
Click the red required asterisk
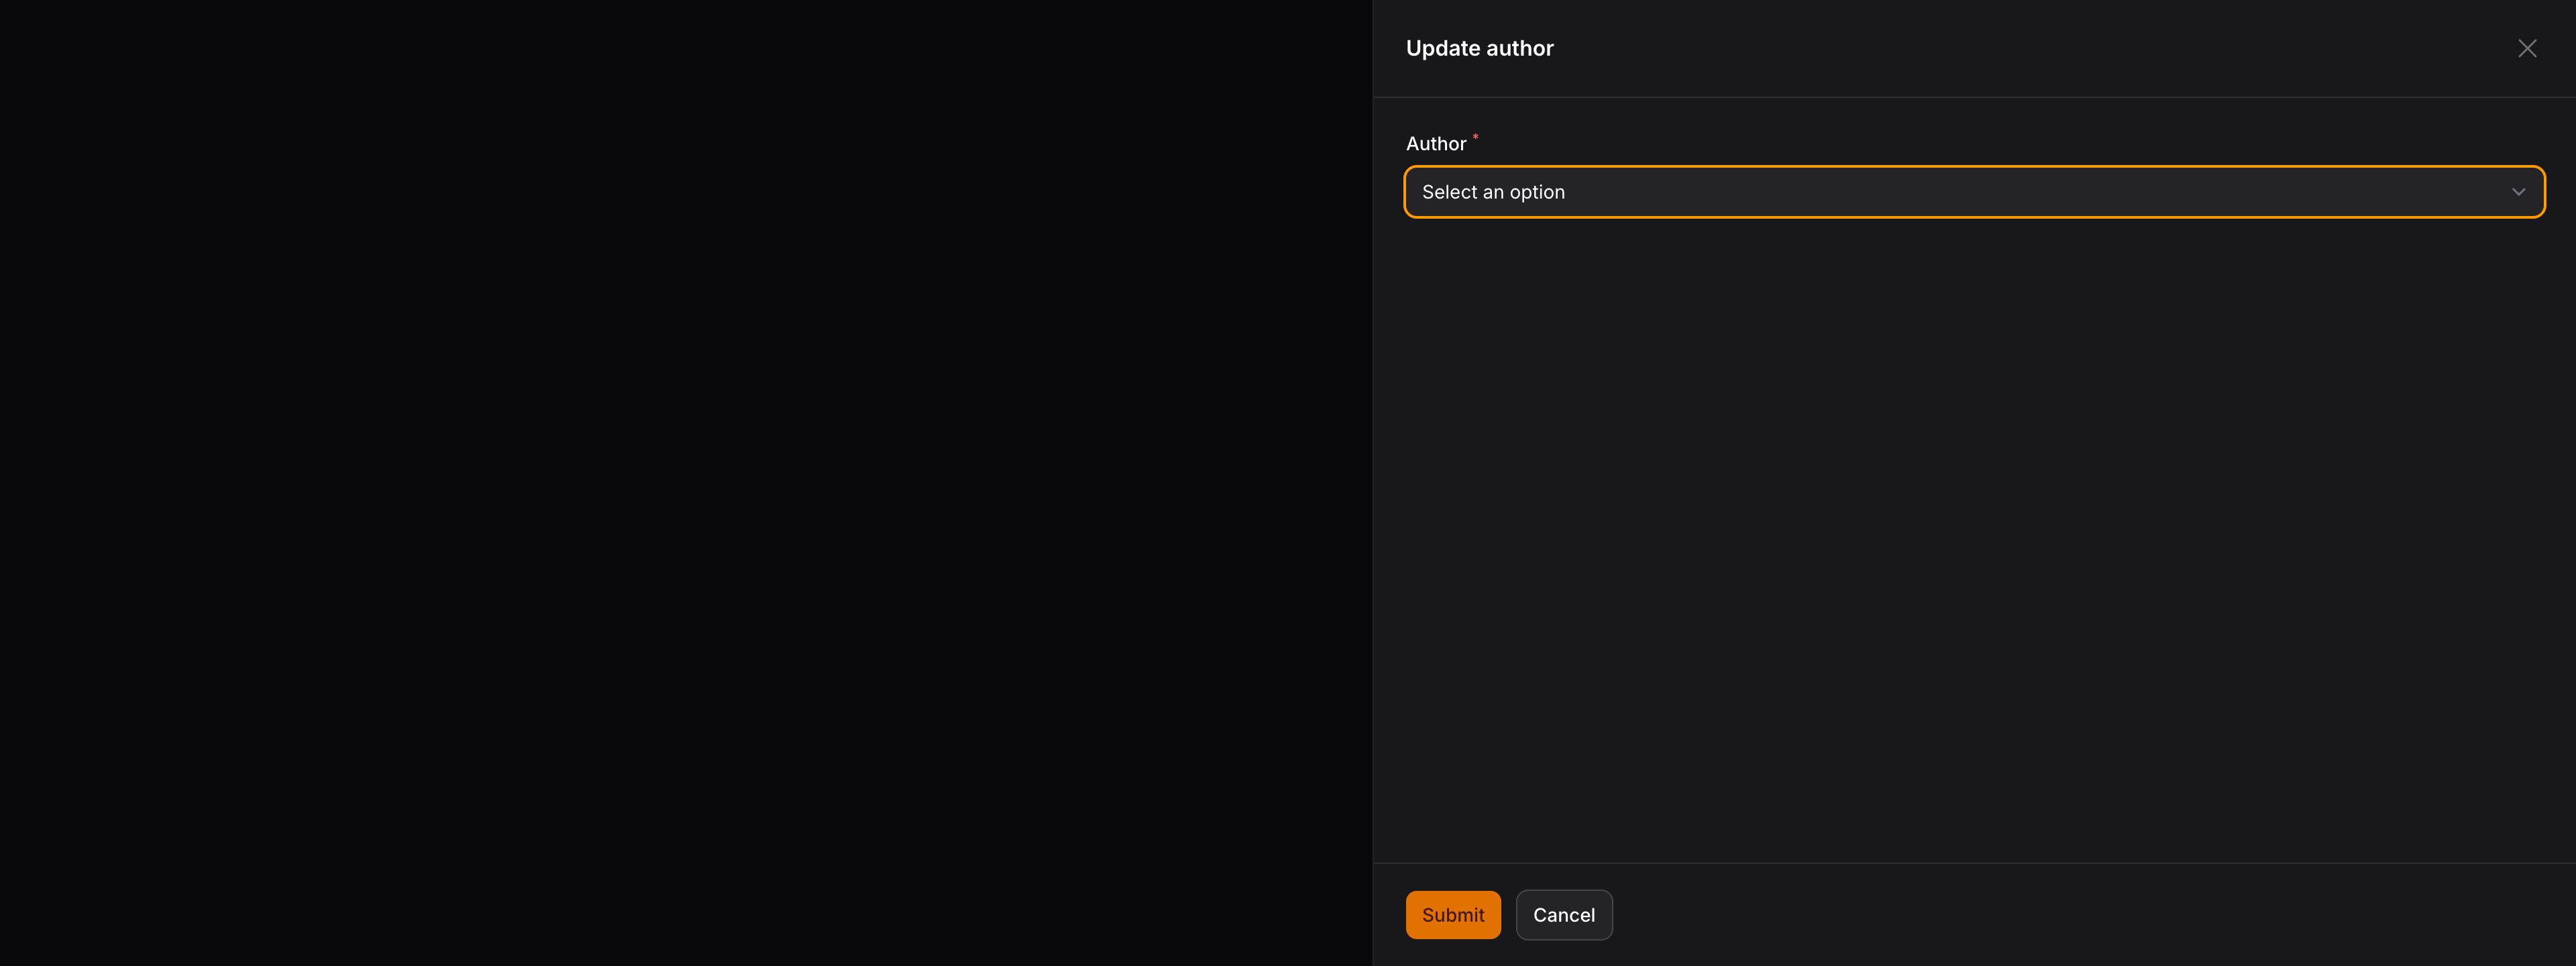[x=1475, y=137]
